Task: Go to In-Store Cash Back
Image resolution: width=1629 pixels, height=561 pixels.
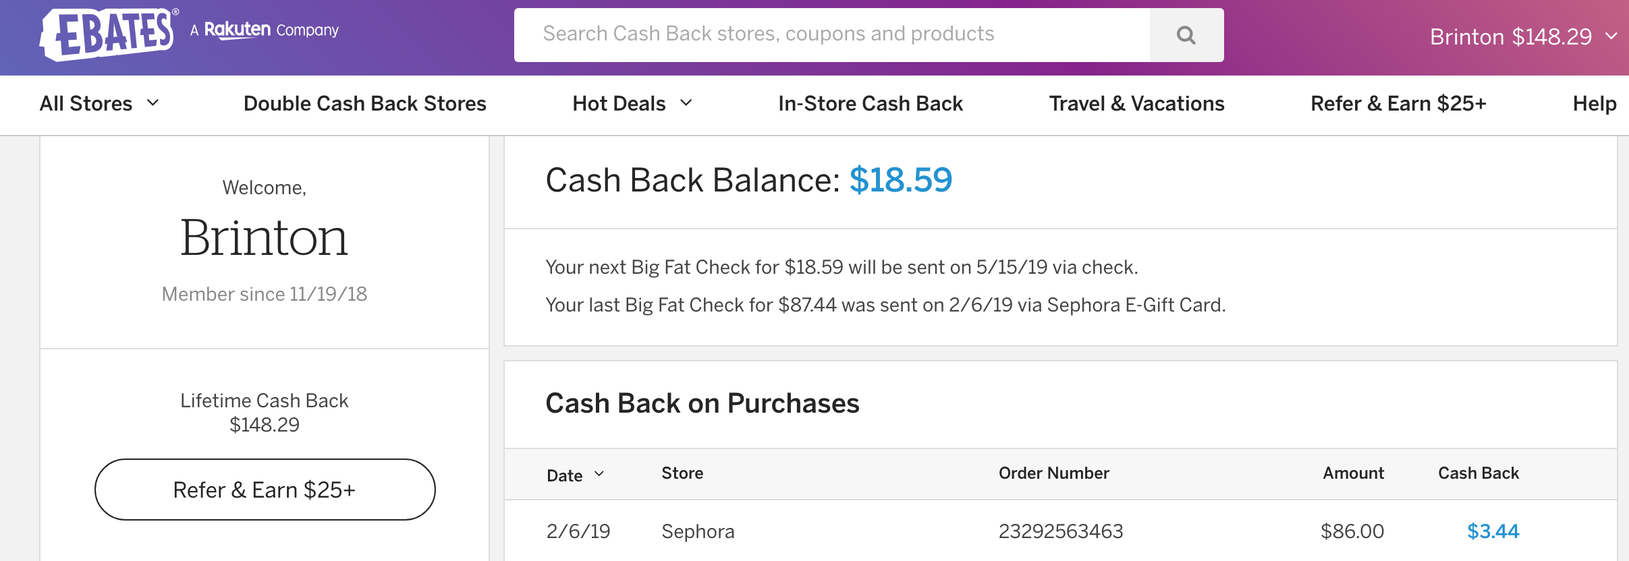Action: (870, 103)
